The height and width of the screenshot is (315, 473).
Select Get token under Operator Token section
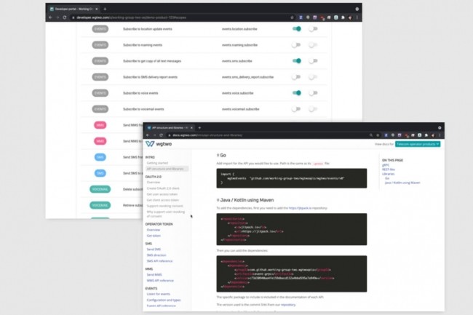coord(154,236)
